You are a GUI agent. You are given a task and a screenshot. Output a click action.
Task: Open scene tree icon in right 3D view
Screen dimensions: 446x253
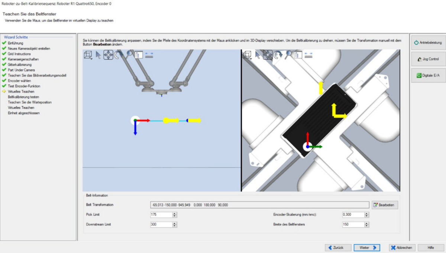(298, 55)
